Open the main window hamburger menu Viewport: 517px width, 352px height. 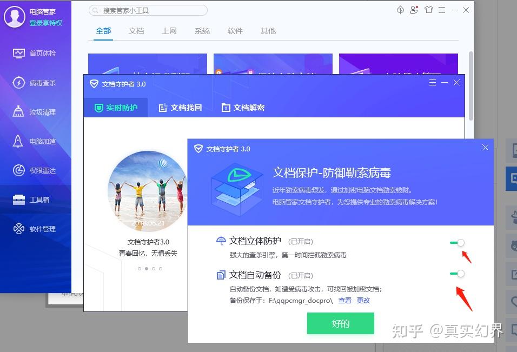click(442, 10)
